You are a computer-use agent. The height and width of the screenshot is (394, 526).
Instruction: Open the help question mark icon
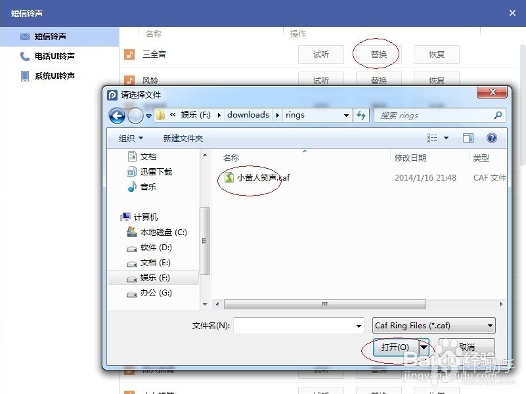(x=491, y=137)
